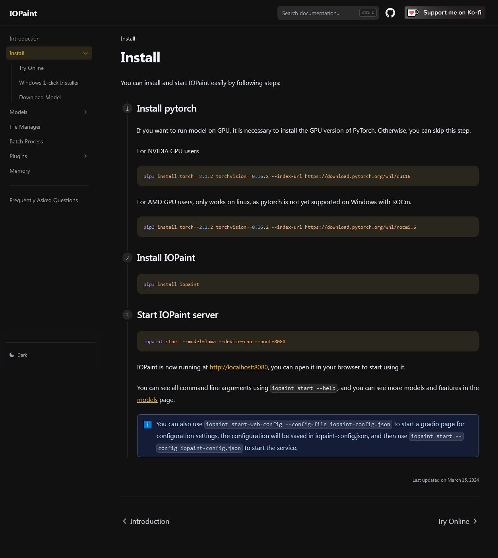
Task: Open the File Manager sidebar page
Action: (25, 127)
